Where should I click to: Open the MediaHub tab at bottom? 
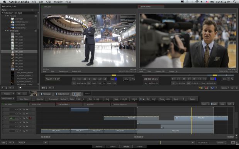pyautogui.click(x=99, y=147)
